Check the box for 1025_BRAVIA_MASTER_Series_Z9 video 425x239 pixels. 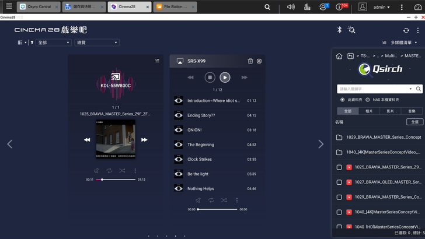coord(339,167)
